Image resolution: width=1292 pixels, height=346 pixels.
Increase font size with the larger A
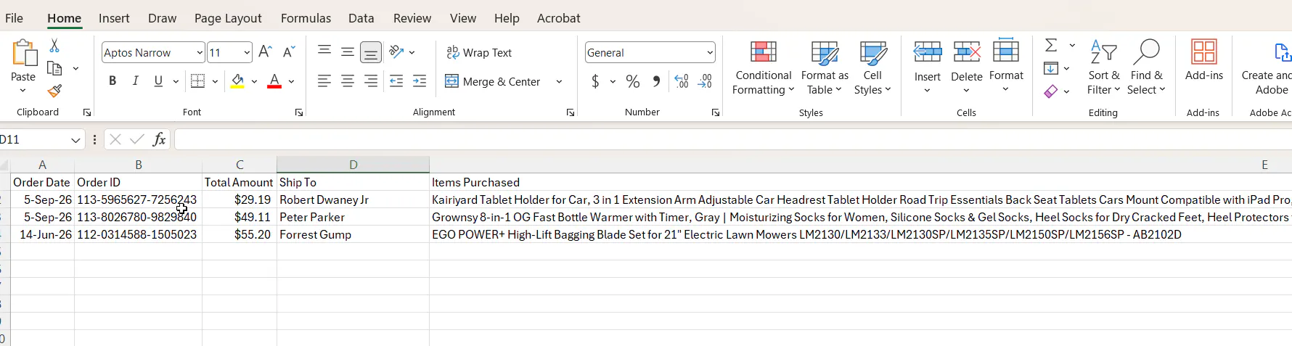point(265,52)
